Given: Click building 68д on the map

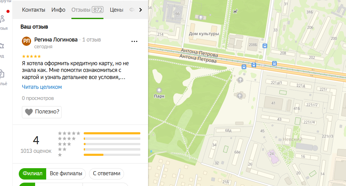Looking at the screenshot, I should click(x=228, y=131).
